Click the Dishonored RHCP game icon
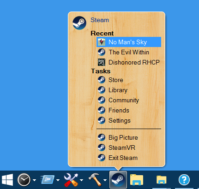 102,62
